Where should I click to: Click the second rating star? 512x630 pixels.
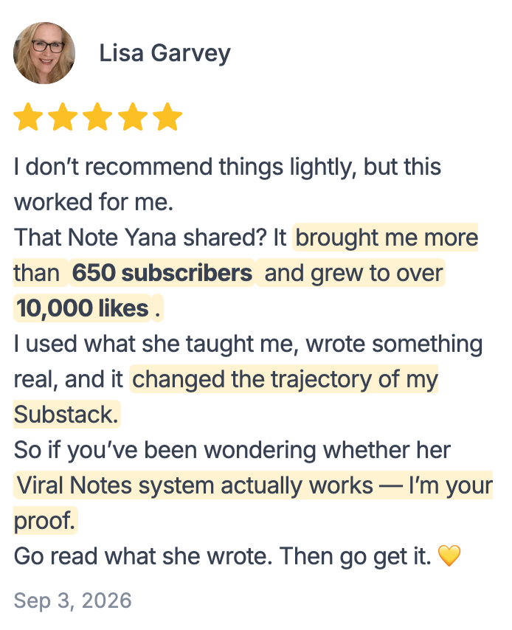click(x=63, y=117)
